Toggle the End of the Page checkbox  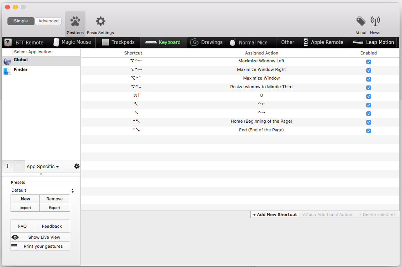tap(368, 131)
